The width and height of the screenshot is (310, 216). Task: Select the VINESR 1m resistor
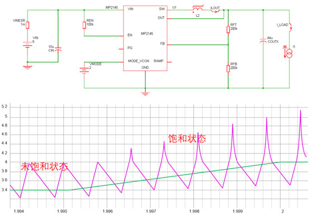pos(27,25)
